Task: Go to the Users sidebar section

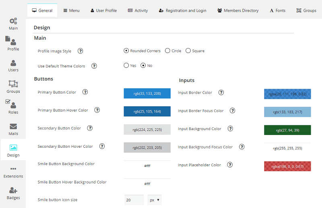Action: pos(13,65)
